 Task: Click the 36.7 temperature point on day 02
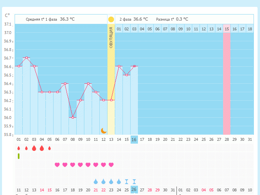pyautogui.click(x=26, y=57)
